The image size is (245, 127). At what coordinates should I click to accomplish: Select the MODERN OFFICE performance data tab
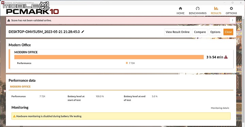[20, 86]
